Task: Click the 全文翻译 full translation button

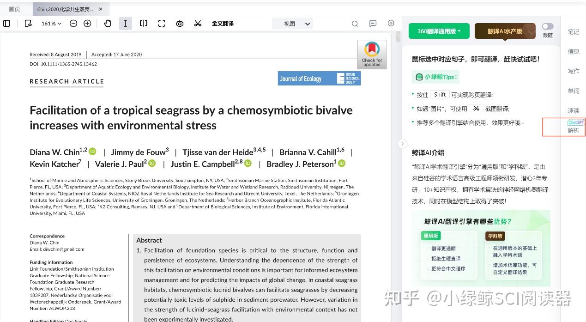Action: pyautogui.click(x=223, y=24)
